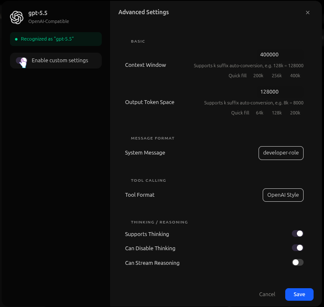Click the Context Window input showing 400000
This screenshot has width=324, height=307.
click(x=280, y=55)
